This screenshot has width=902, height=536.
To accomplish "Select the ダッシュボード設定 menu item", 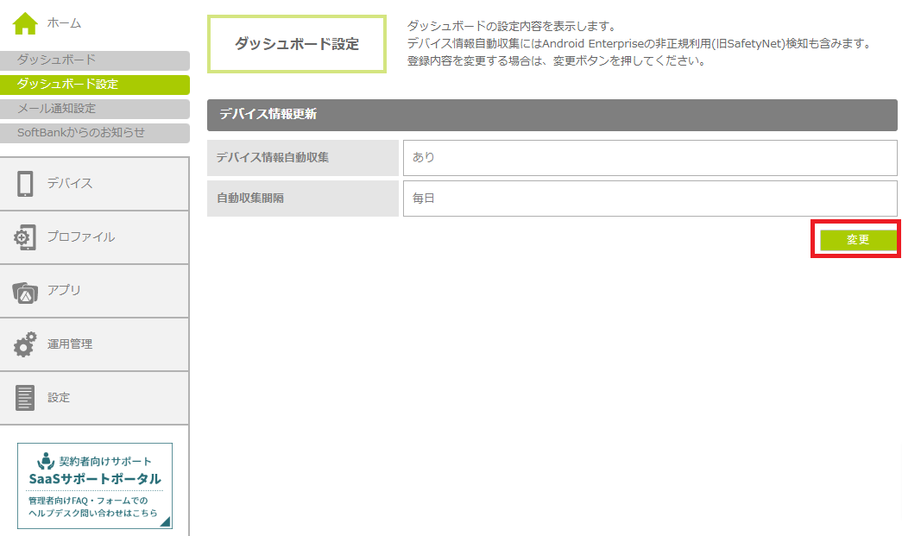I will click(94, 85).
